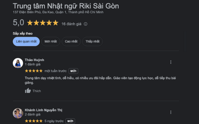
Task: Click MỚI badge on Khánh Linh's review
Action: tap(70, 121)
